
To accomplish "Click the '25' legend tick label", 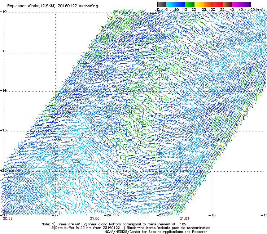I will [x=204, y=10].
